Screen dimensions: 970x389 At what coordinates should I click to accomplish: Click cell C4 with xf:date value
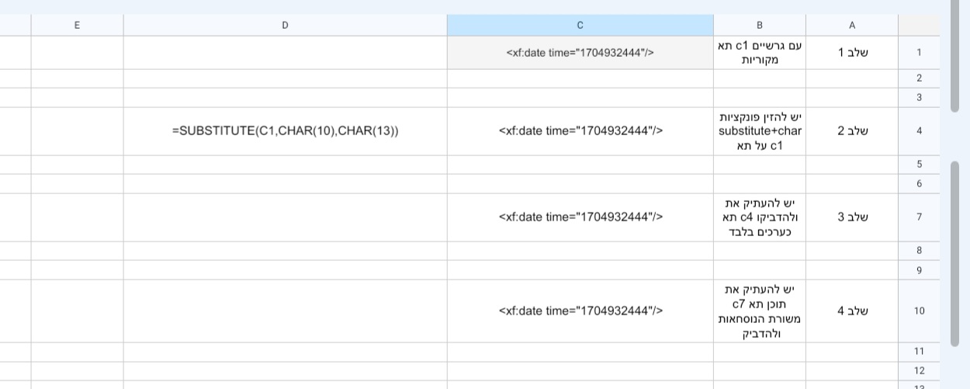click(x=580, y=131)
